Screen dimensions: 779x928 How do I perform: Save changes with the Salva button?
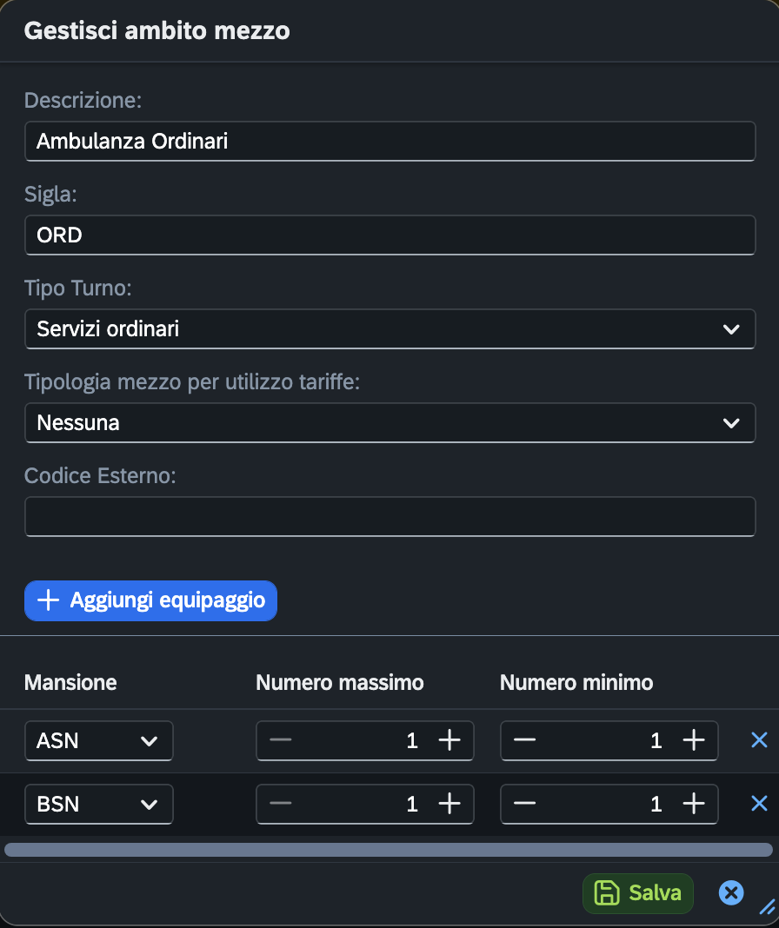point(637,892)
